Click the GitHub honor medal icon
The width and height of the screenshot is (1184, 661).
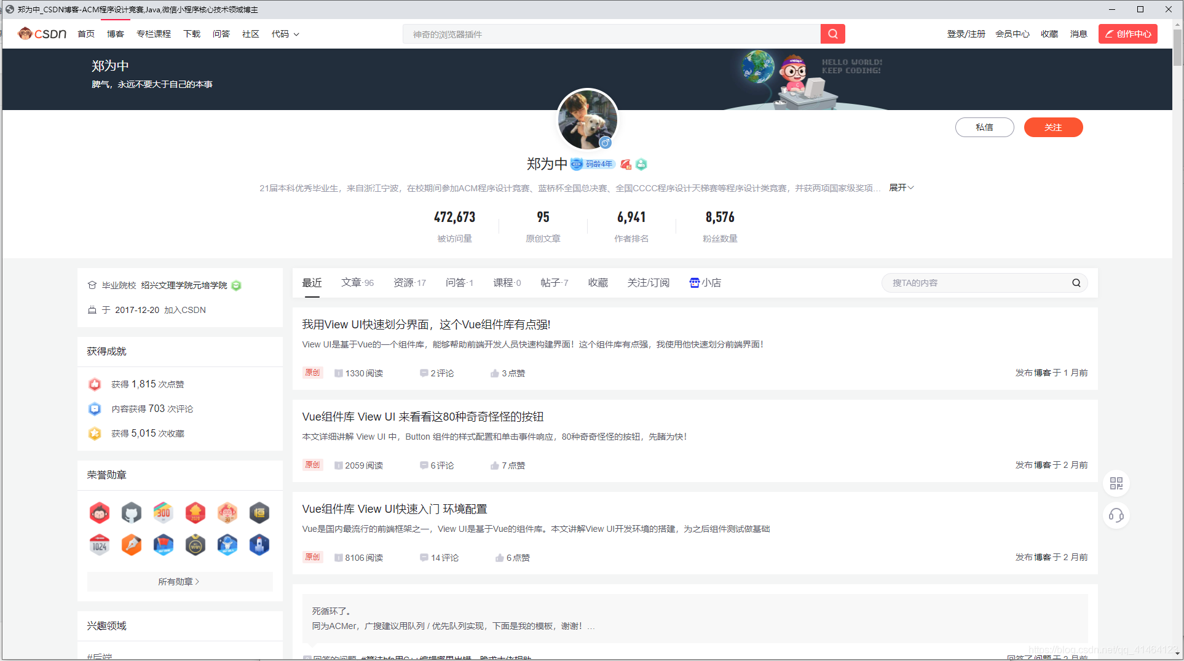(131, 512)
